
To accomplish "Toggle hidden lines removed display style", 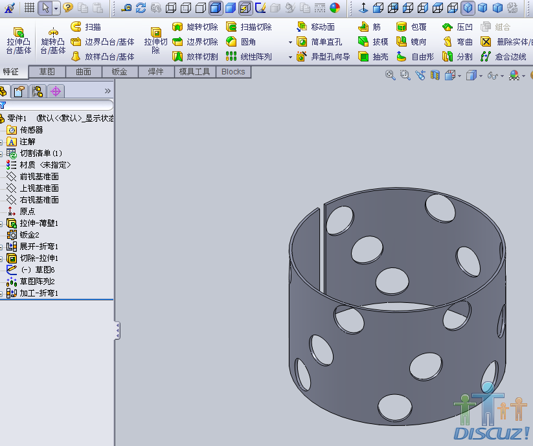I will tap(201, 8).
